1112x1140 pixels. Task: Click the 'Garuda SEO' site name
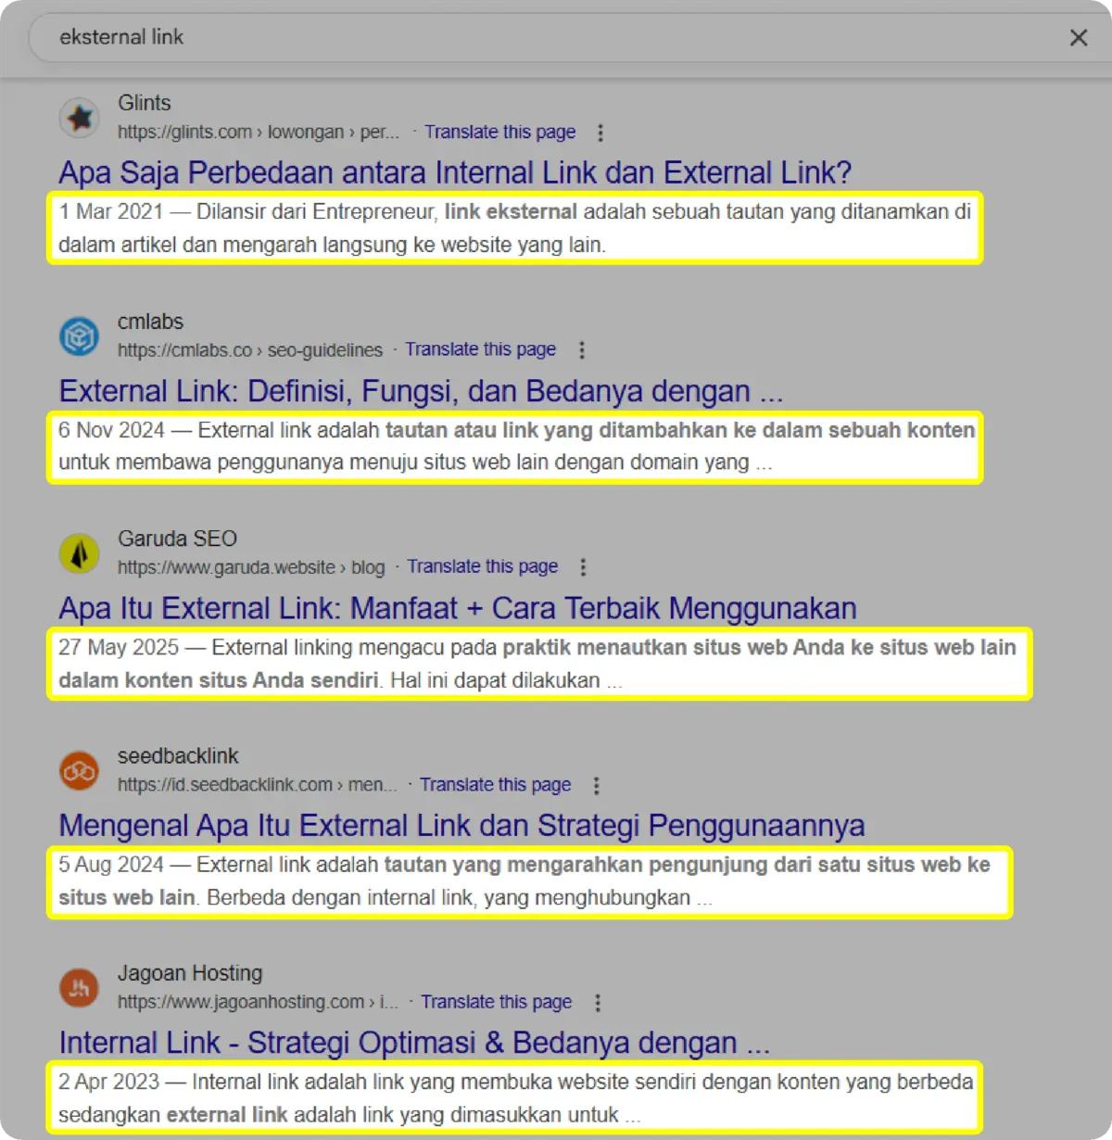tap(177, 538)
